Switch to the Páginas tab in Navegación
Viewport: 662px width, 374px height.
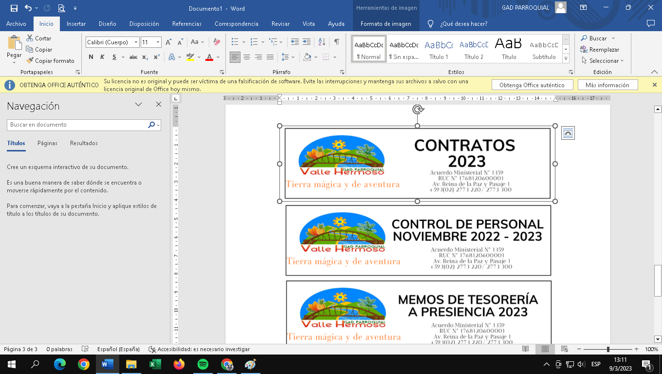point(47,143)
